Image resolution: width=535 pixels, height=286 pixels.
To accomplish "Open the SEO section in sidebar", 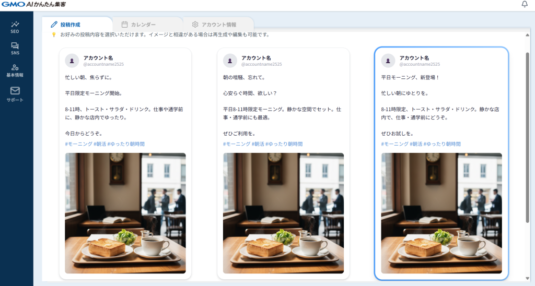I will click(x=15, y=27).
